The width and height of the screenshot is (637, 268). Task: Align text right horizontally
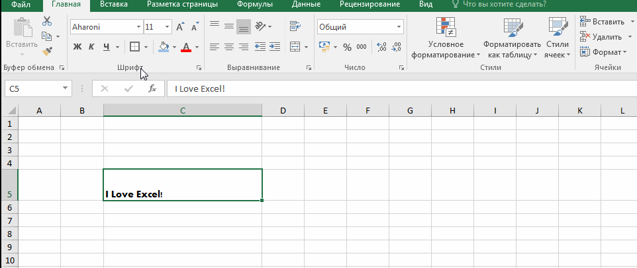(244, 47)
